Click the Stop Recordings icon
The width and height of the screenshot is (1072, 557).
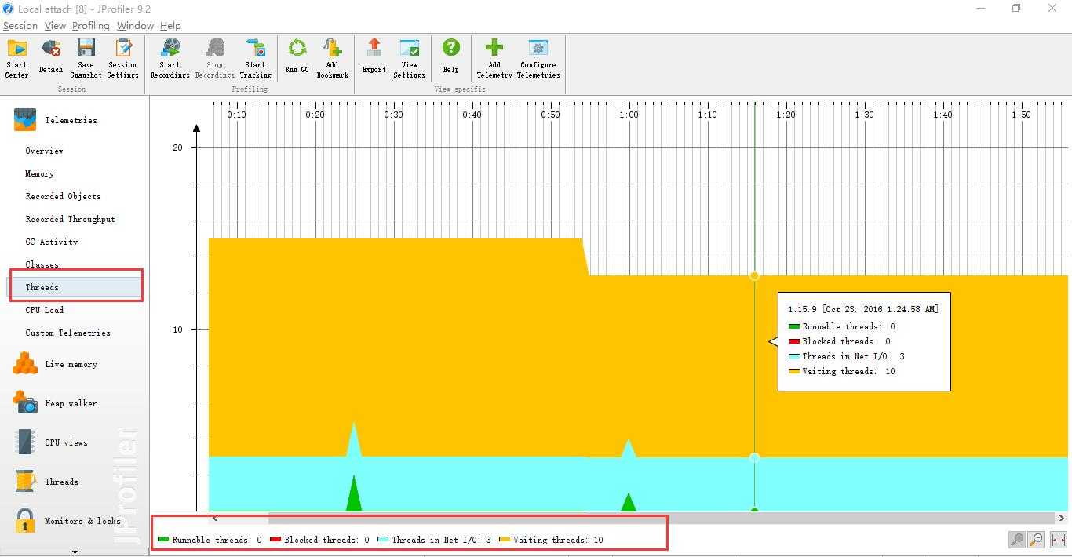click(215, 49)
